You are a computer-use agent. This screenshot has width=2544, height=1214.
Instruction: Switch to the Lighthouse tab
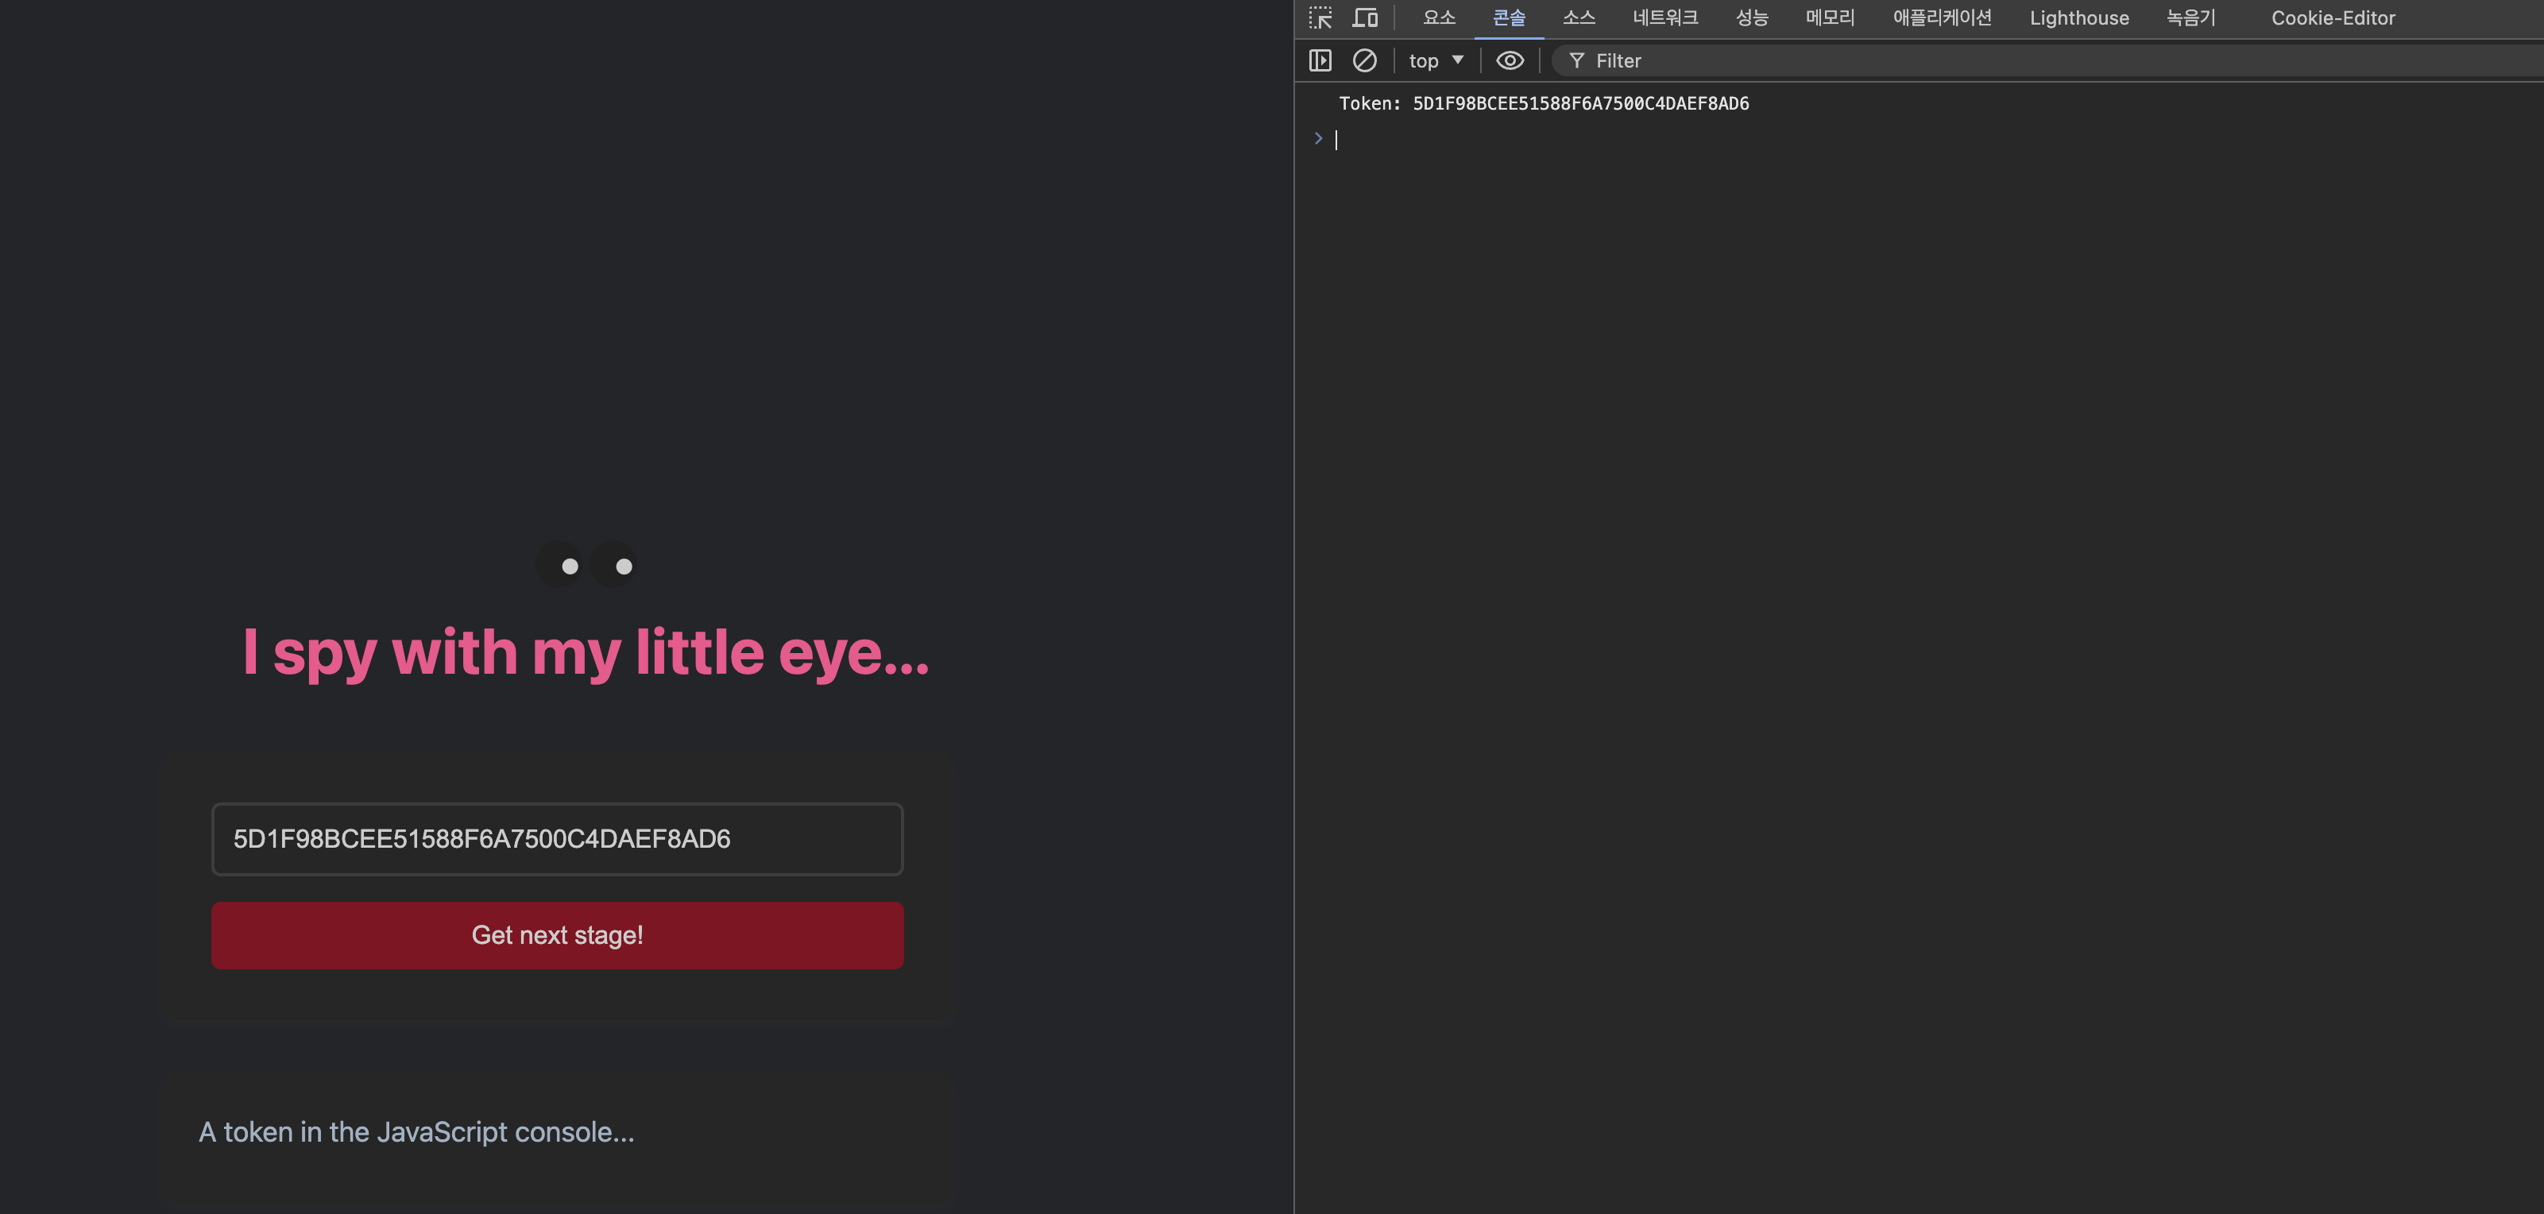point(2079,17)
